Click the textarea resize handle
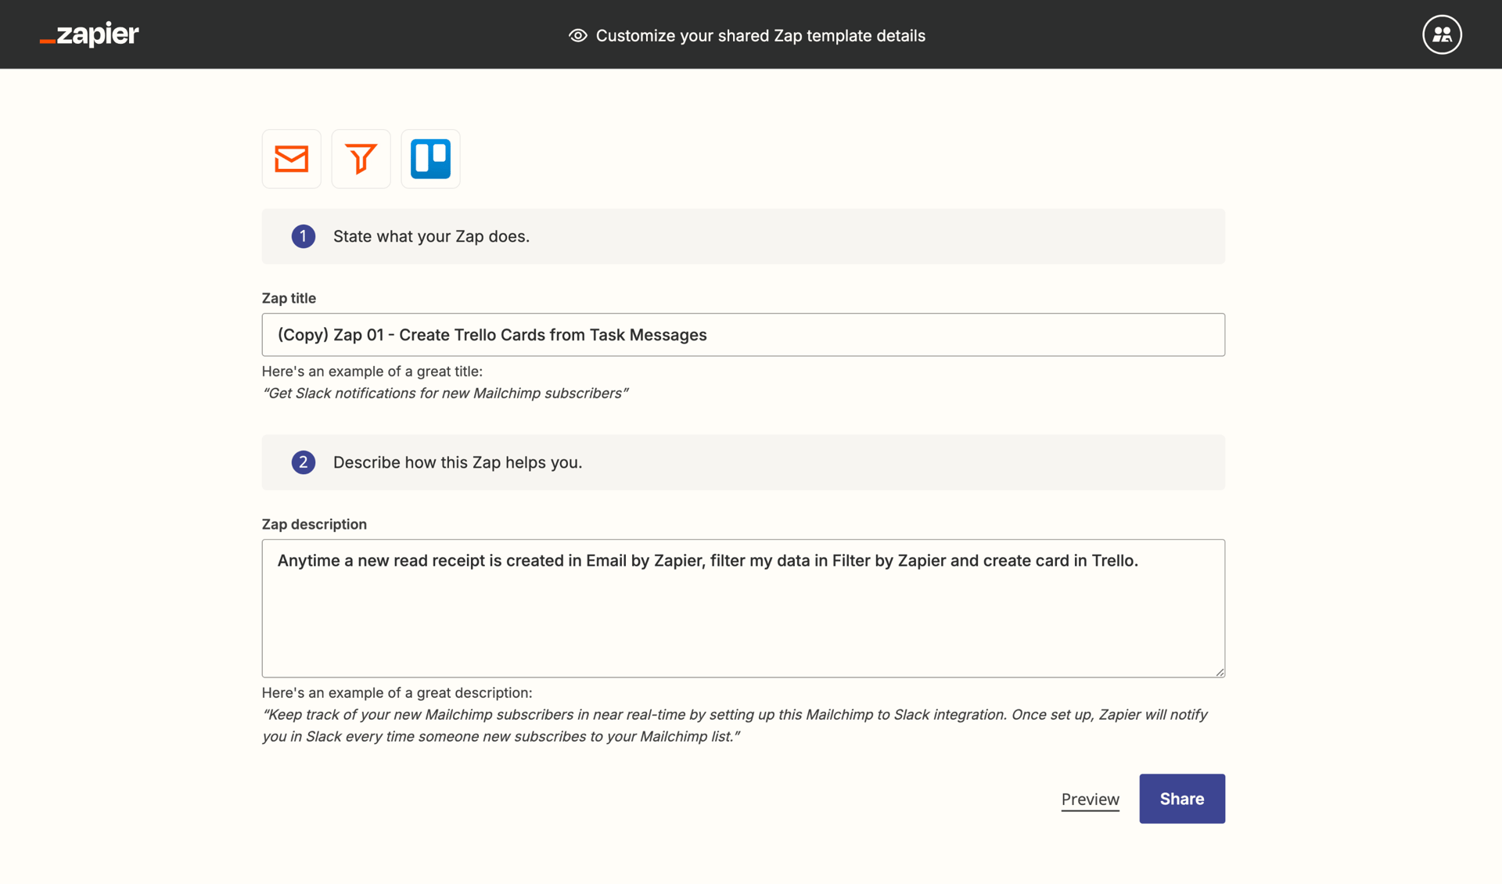Viewport: 1502px width, 884px height. 1219,671
